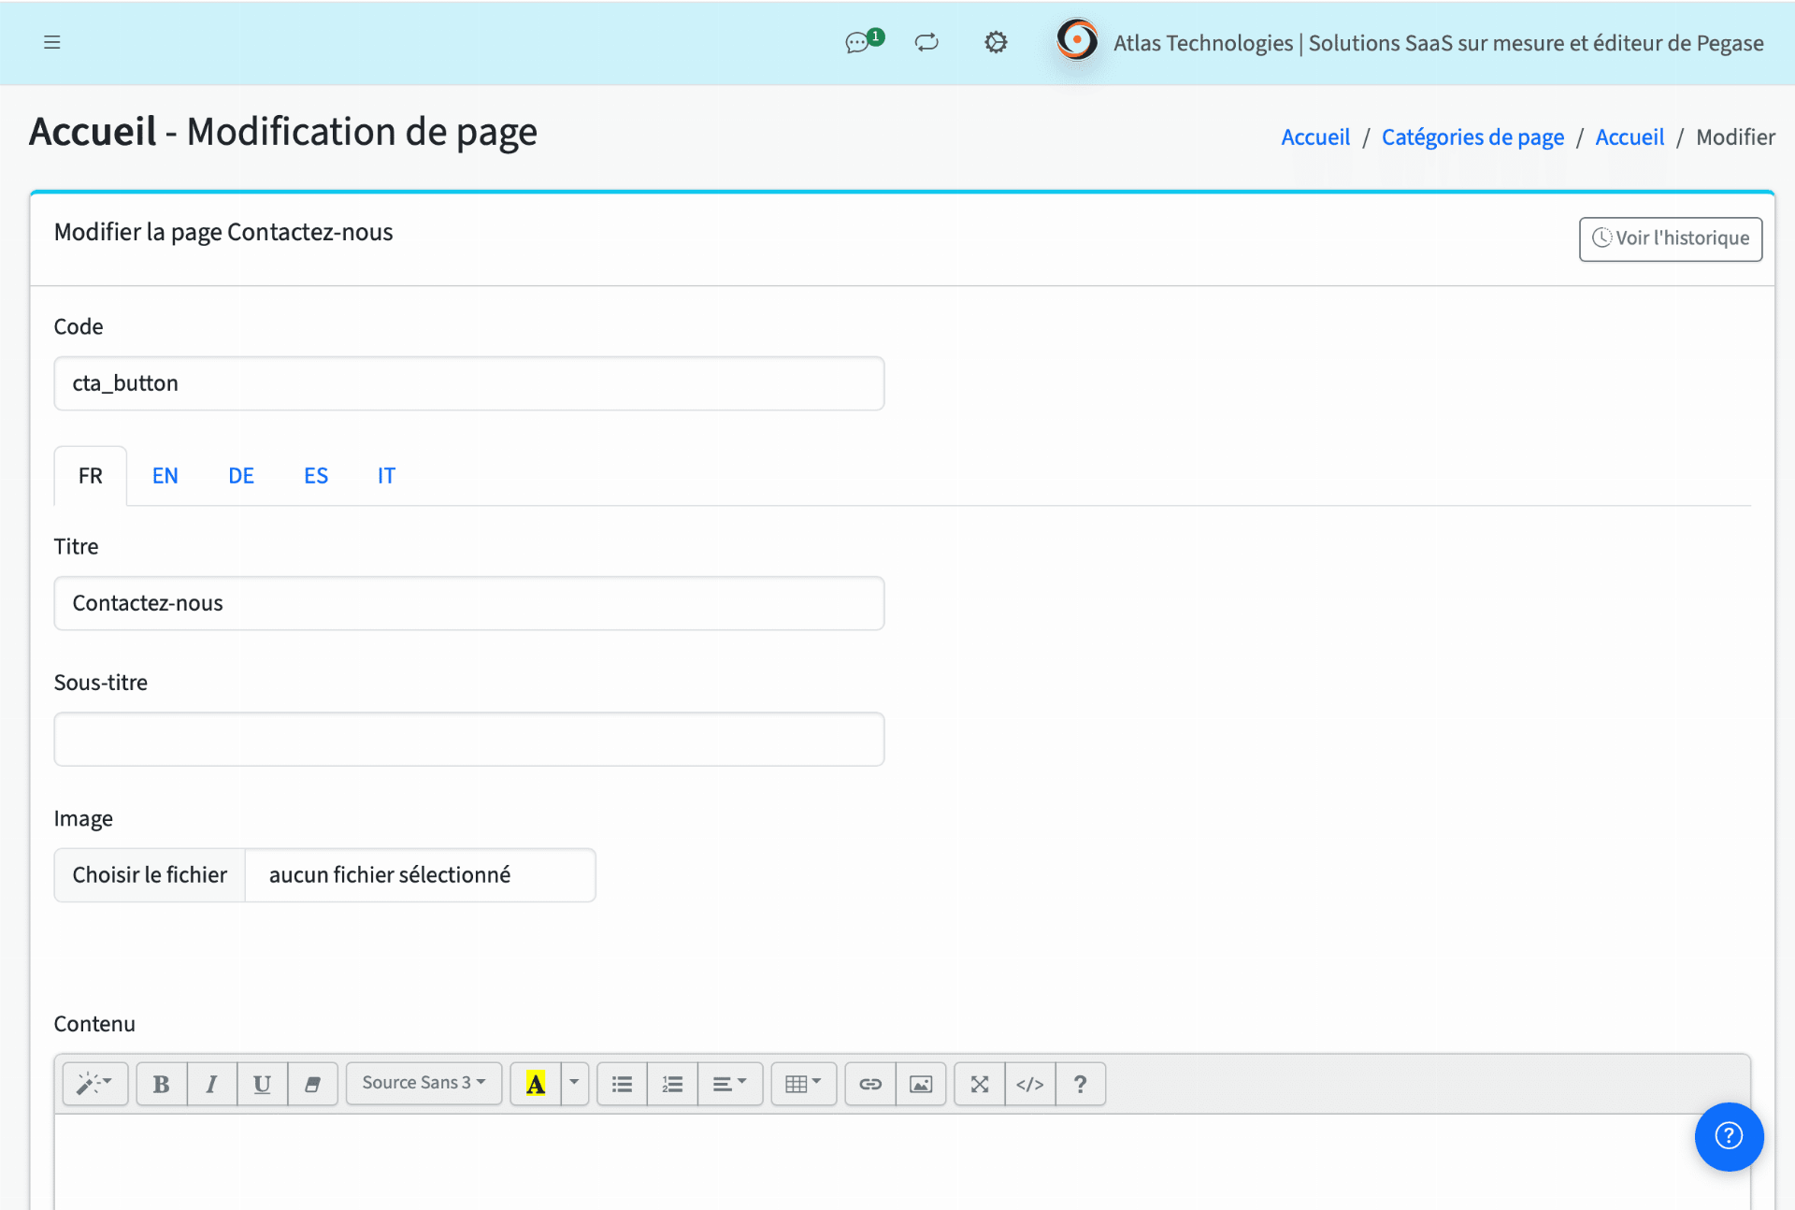Expand the table insertion dropdown
This screenshot has width=1795, height=1210.
(x=803, y=1083)
